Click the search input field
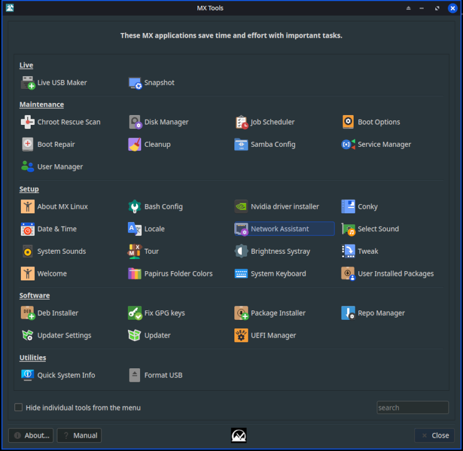This screenshot has height=451, width=463. (412, 408)
